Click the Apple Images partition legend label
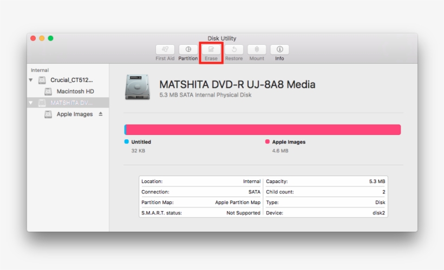The width and height of the screenshot is (444, 270). 289,142
